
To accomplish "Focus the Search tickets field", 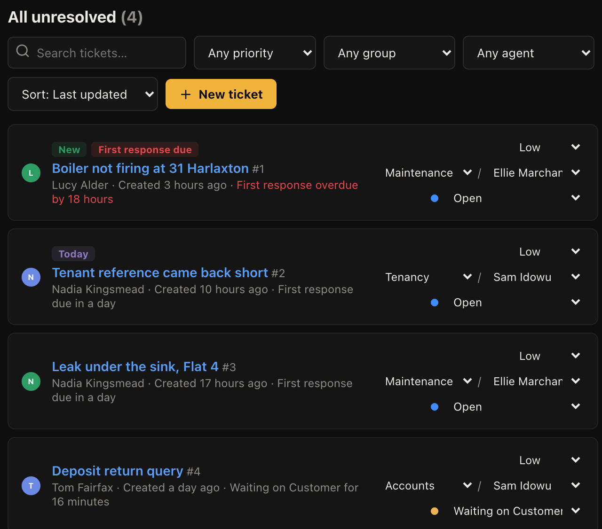I will coord(97,53).
